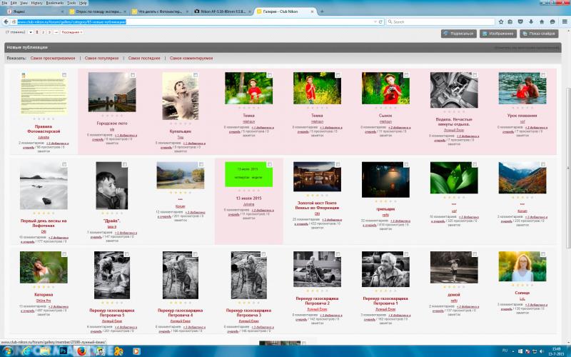Launch Internet Explorer from the taskbar
The image size is (571, 357).
click(26, 351)
